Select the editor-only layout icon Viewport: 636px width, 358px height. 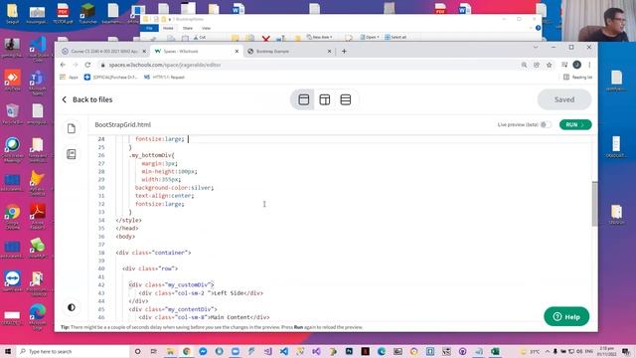click(304, 99)
